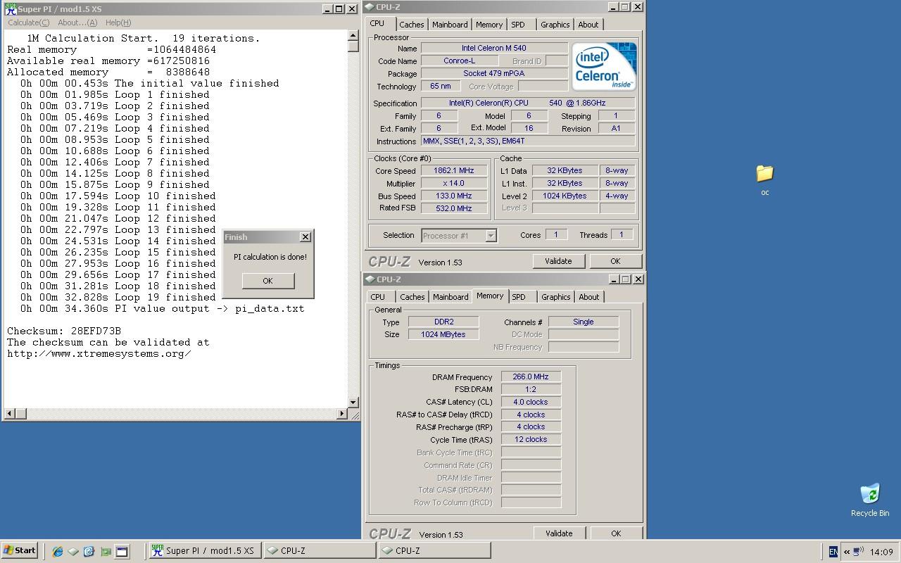This screenshot has width=901, height=563.
Task: Click the Checksum: 28EFD73B line
Action: 64,331
